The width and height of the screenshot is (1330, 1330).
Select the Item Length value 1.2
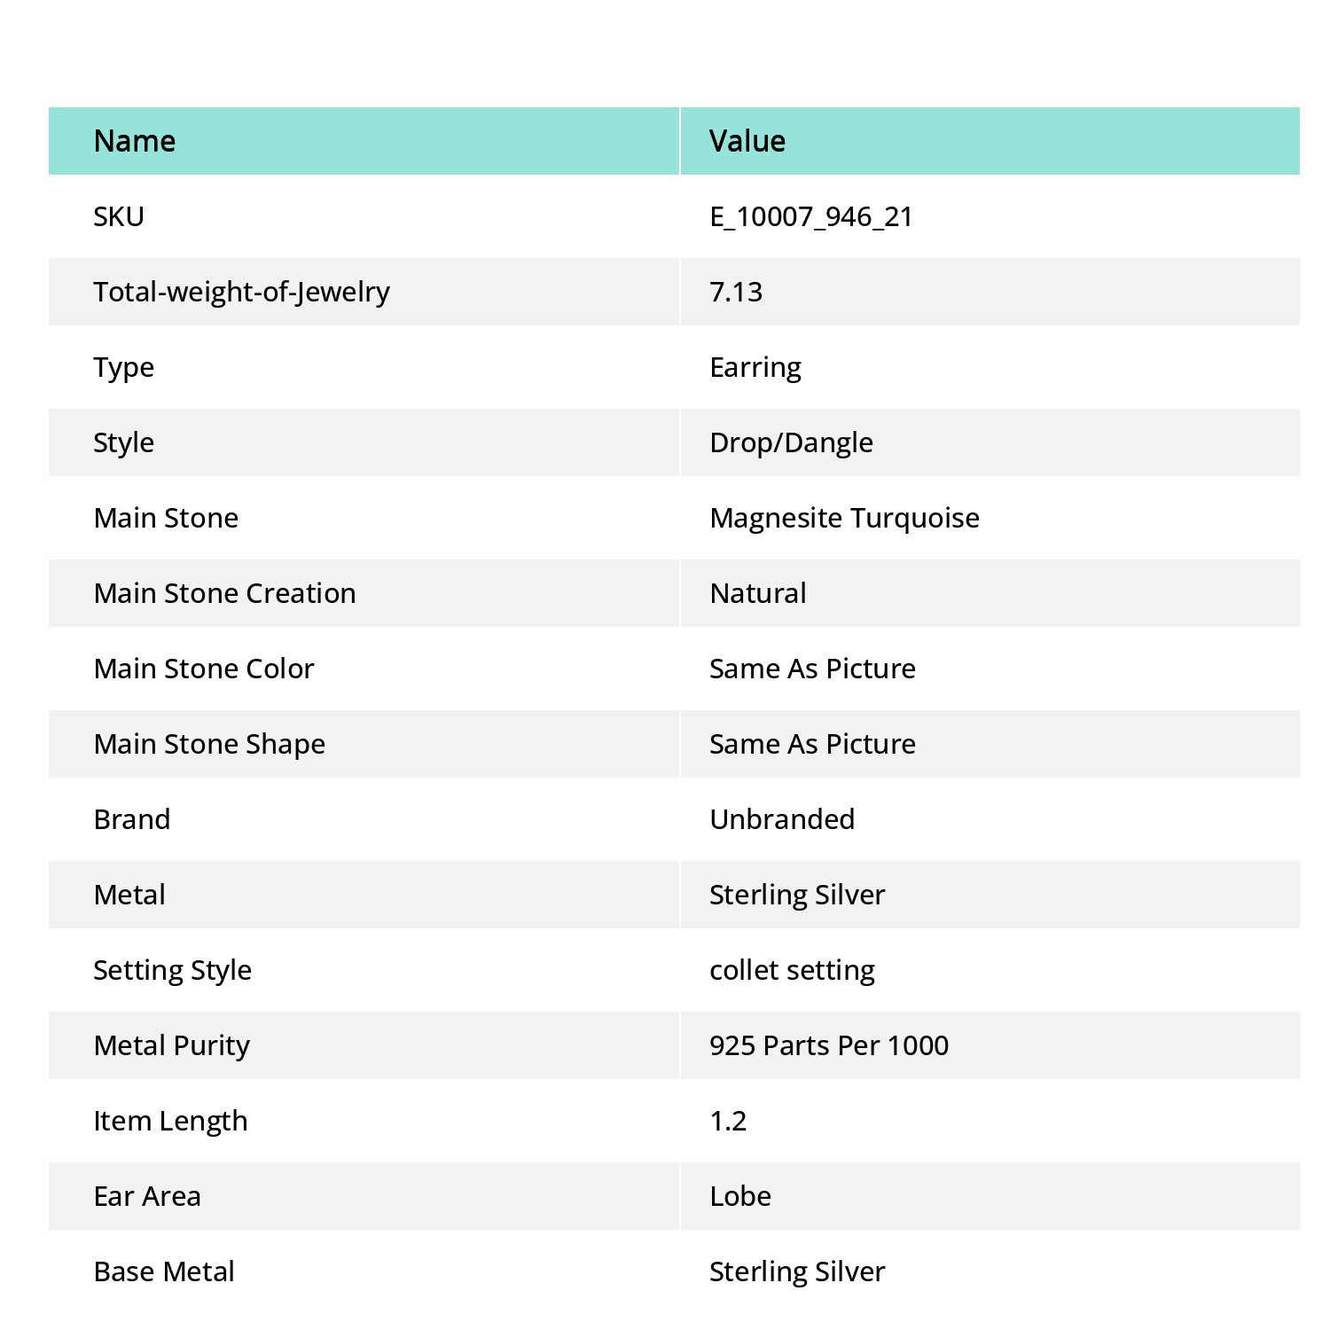click(x=728, y=1121)
